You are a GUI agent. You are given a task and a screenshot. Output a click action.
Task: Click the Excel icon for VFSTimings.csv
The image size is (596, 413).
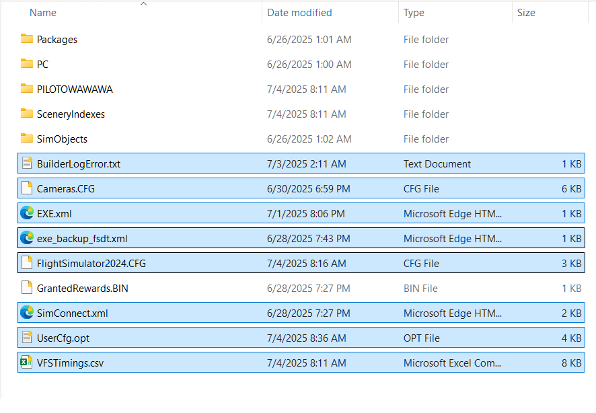point(27,363)
